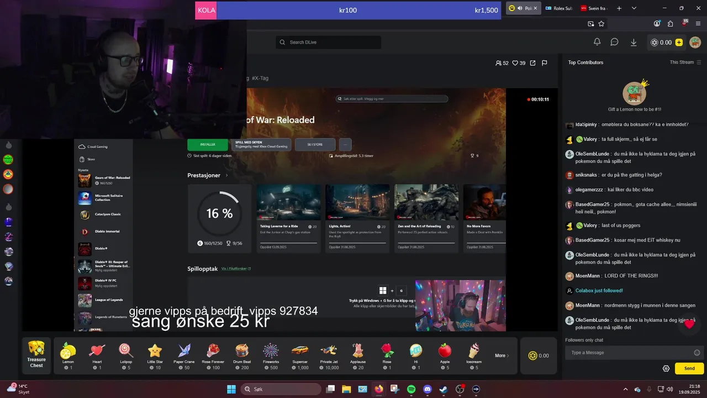Send a Fireworks gift
Image resolution: width=707 pixels, height=398 pixels.
[271, 355]
